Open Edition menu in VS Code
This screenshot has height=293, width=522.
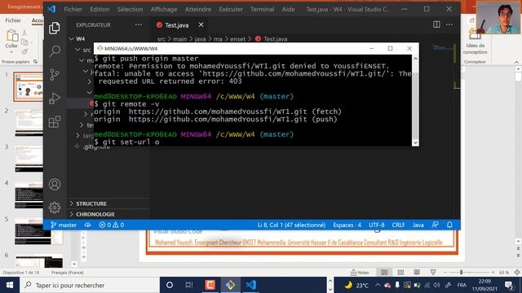(x=100, y=9)
